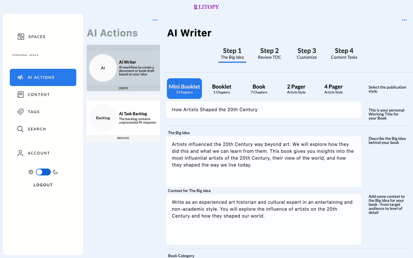Click the Logout link

[x=43, y=185]
